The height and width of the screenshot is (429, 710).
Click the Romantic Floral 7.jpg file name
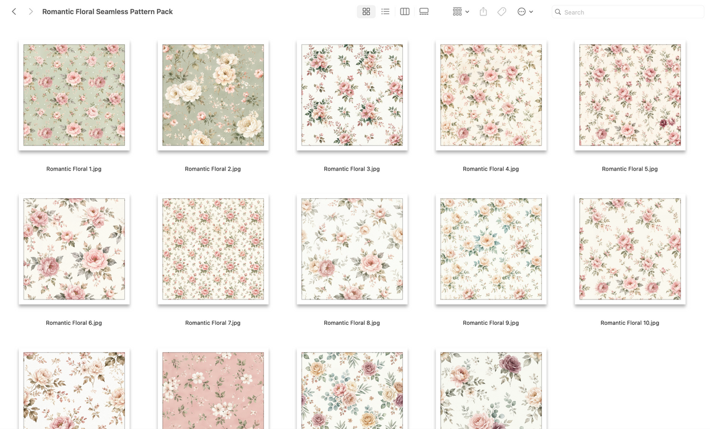[213, 323]
